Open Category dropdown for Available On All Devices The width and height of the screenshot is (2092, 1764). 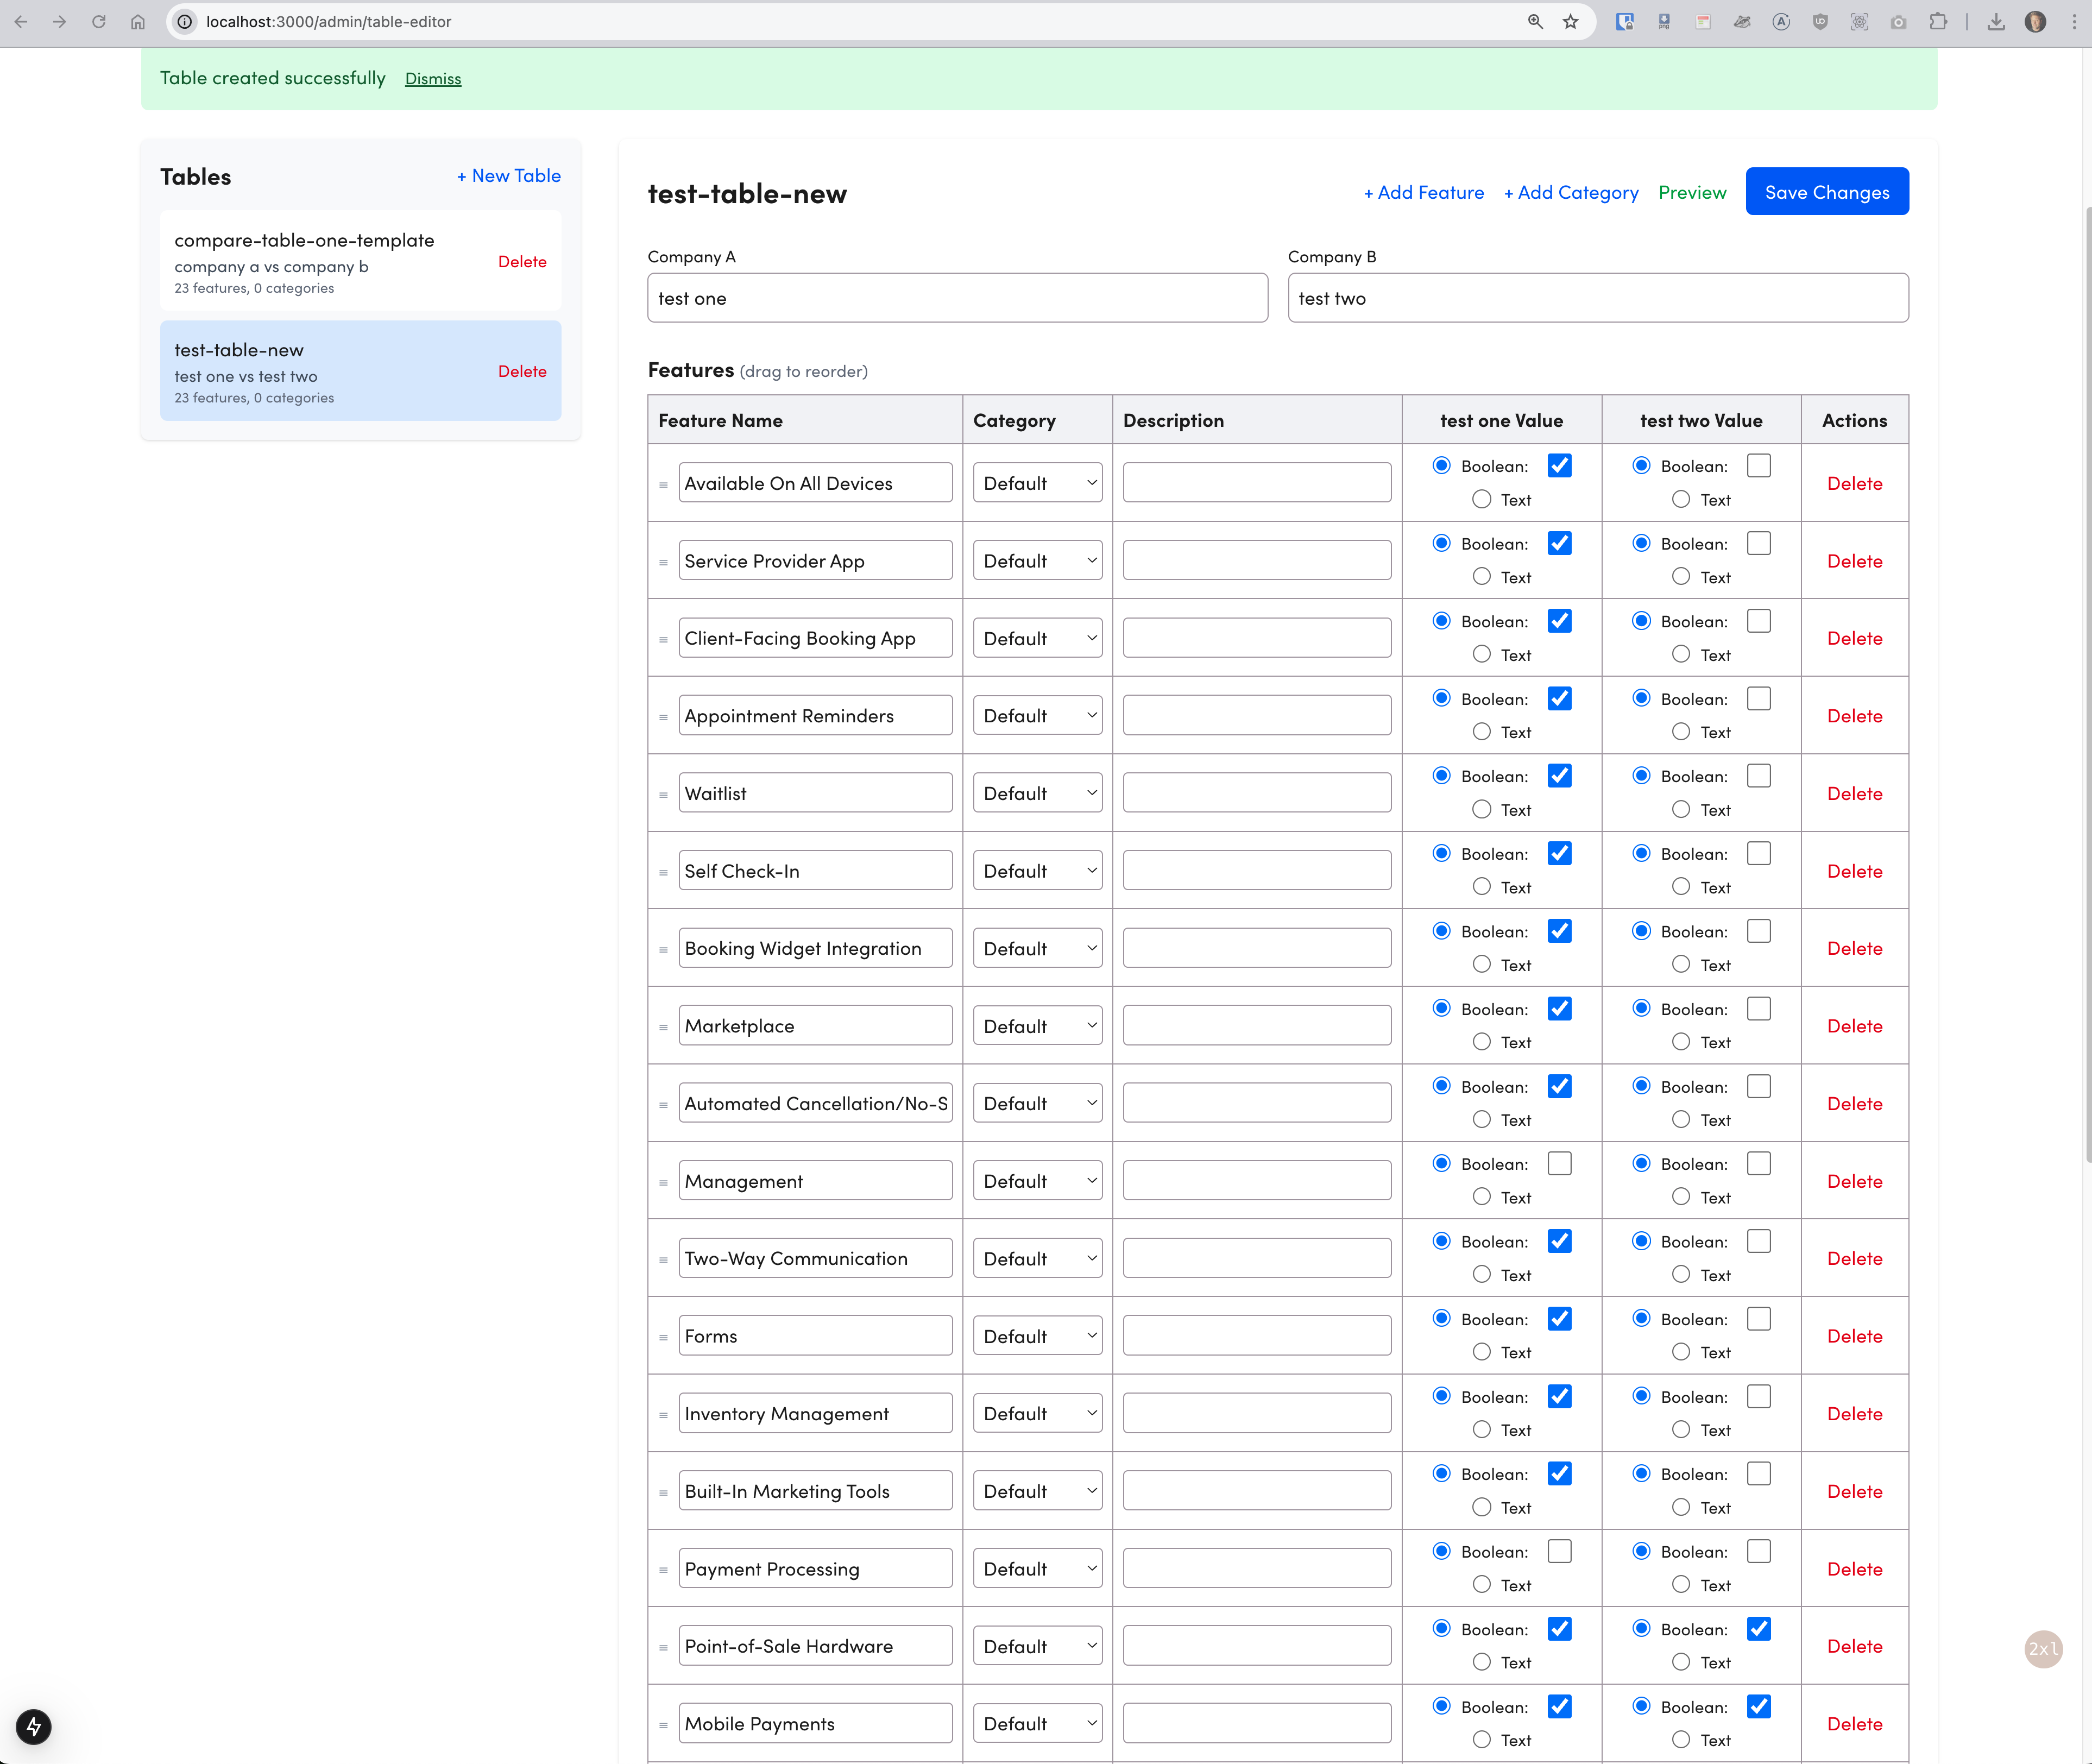point(1037,483)
